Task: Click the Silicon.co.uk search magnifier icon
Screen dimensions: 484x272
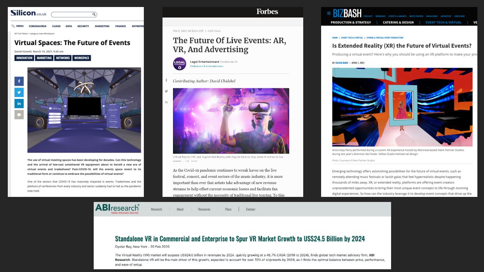Action: [94, 14]
